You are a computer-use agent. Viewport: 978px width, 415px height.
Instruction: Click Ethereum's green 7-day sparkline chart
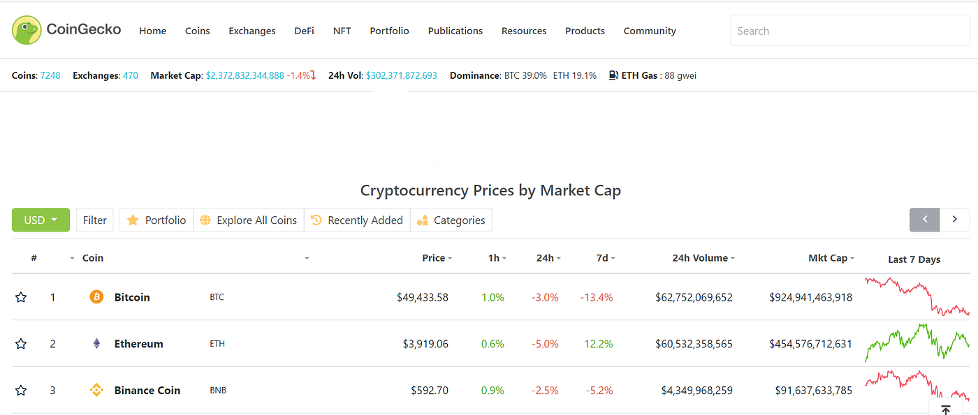point(917,342)
